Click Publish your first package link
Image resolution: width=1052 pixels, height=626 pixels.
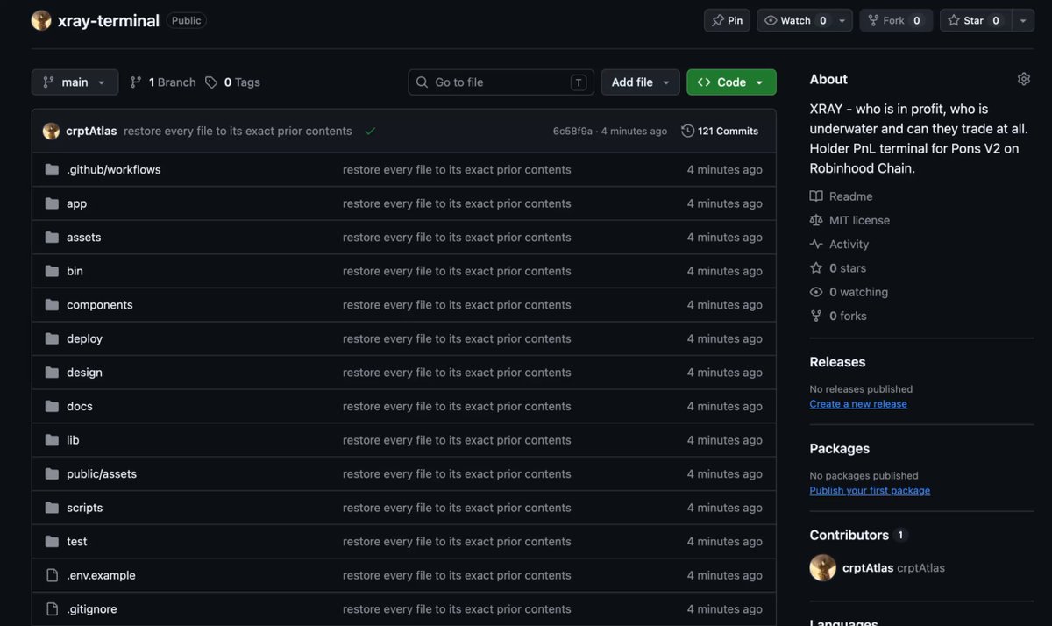click(x=870, y=491)
